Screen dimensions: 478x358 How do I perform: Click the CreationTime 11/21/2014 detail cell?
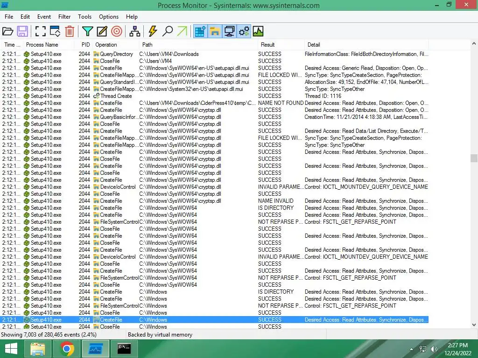(x=366, y=117)
